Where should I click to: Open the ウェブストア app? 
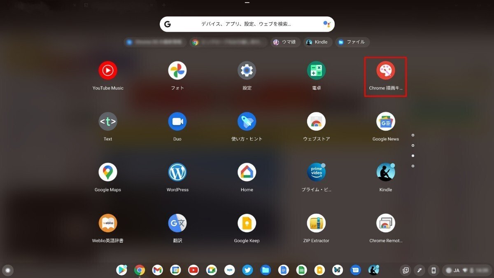pyautogui.click(x=316, y=121)
